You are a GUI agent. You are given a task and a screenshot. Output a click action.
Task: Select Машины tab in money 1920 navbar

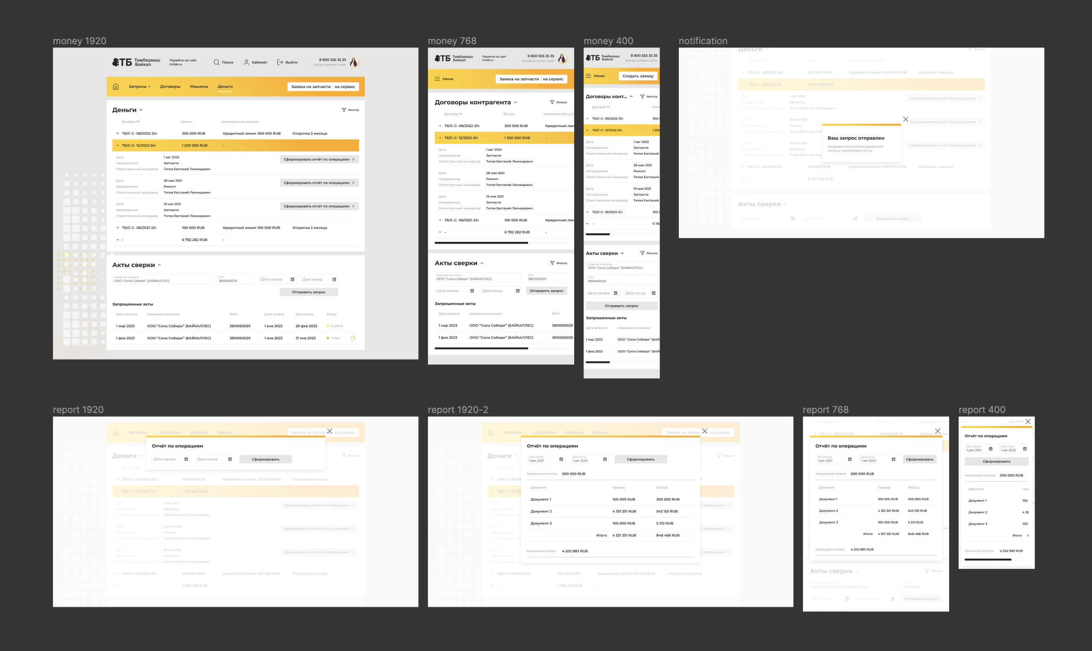click(199, 86)
